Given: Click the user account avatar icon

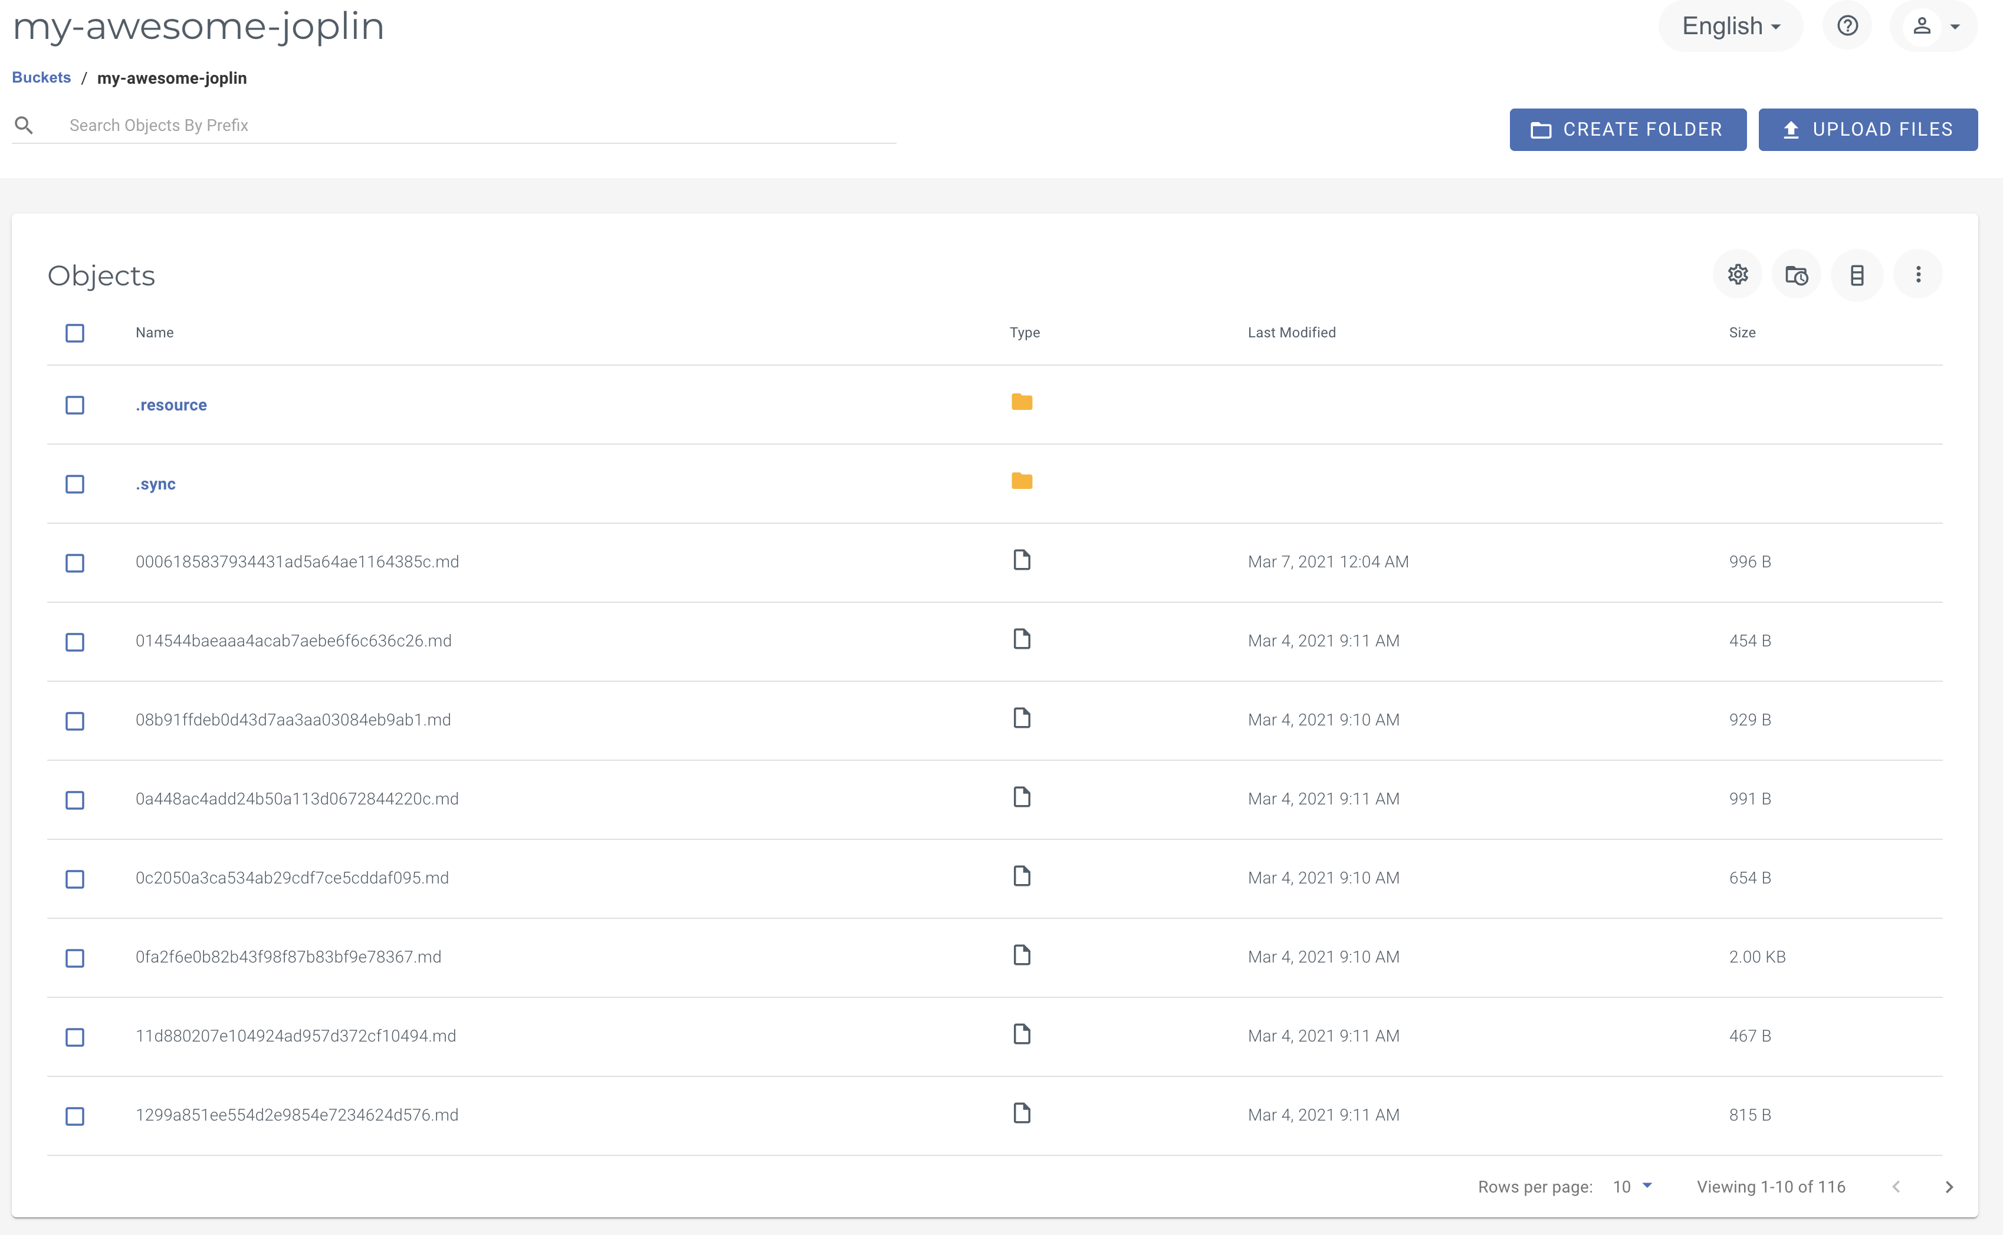Looking at the screenshot, I should coord(1922,26).
